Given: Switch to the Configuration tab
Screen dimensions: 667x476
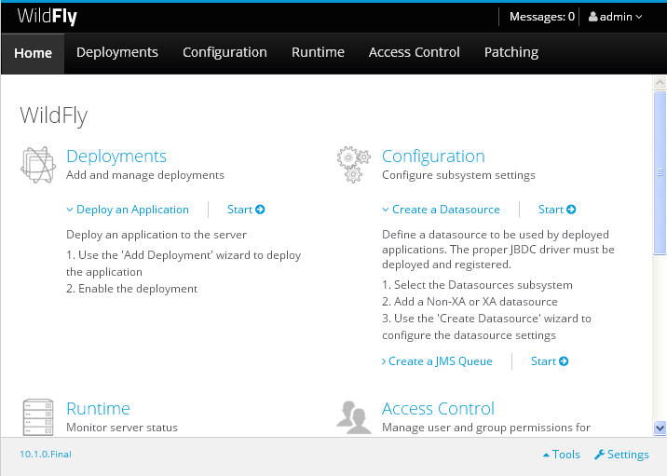Looking at the screenshot, I should (225, 52).
